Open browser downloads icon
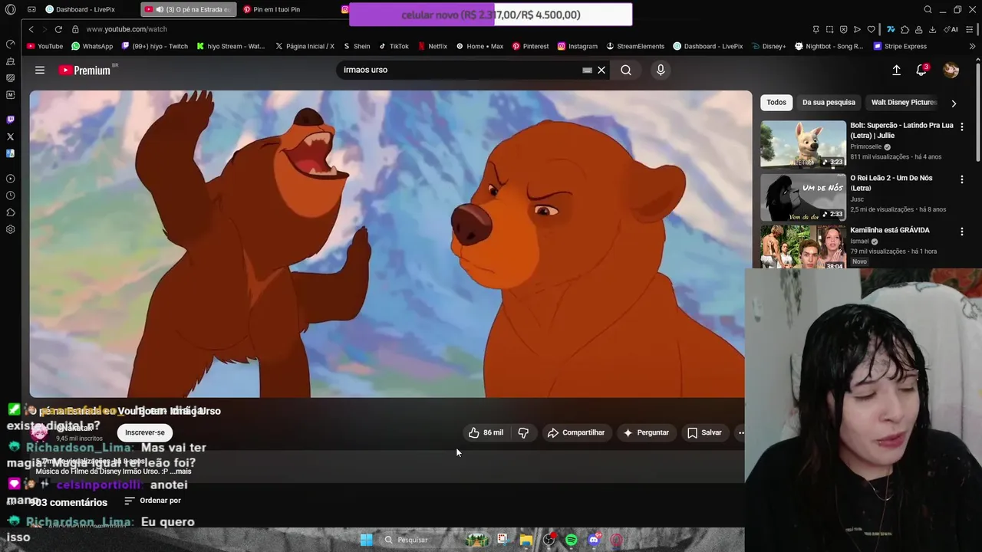 [x=932, y=29]
